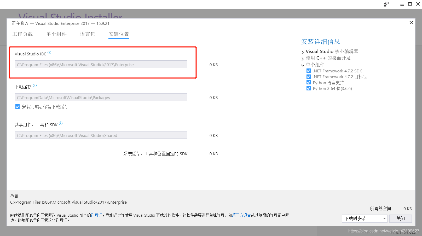Uncheck .NET Framework 4.7.2 SDK
Viewport: 422px width, 236px height.
(x=309, y=71)
